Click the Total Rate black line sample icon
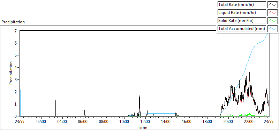The image size is (279, 130). 273,5
